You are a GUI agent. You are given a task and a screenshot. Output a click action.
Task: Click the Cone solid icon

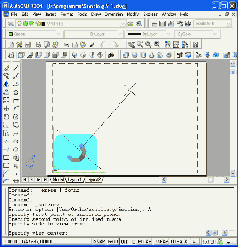(x=151, y=55)
